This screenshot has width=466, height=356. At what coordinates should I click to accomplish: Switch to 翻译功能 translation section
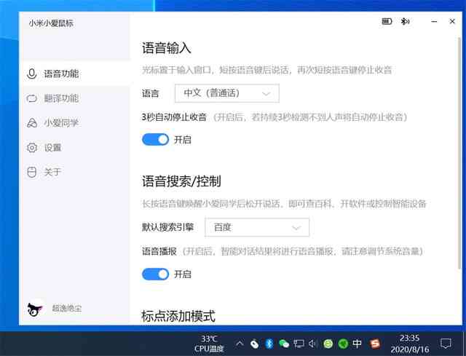point(76,98)
